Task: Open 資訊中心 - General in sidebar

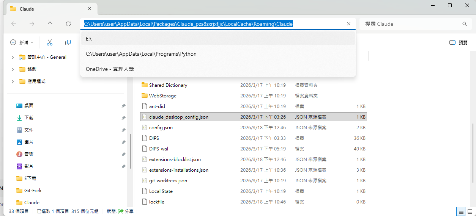Action: [x=43, y=57]
